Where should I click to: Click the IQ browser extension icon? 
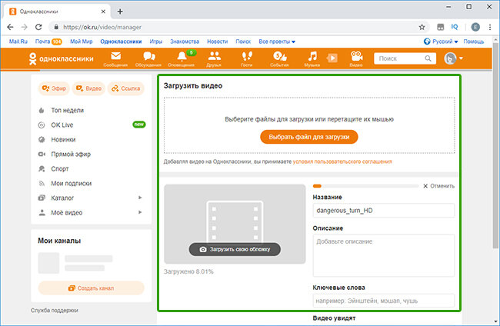pyautogui.click(x=455, y=27)
